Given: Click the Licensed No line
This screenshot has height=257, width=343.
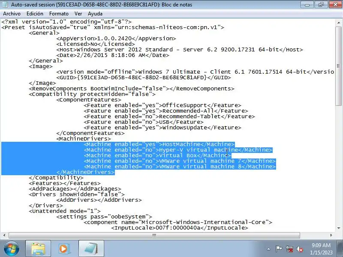Looking at the screenshot, I should tap(96, 44).
